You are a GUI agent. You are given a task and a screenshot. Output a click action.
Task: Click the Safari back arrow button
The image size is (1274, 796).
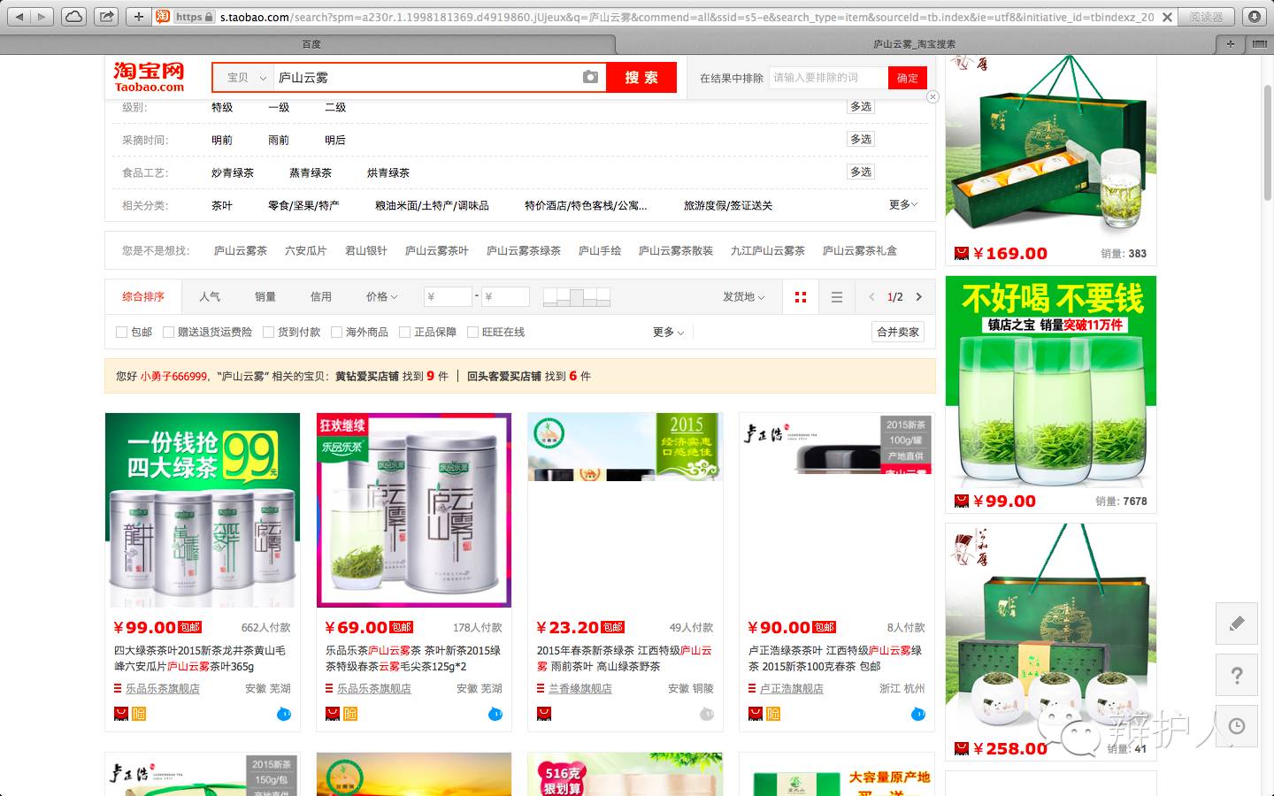(19, 17)
